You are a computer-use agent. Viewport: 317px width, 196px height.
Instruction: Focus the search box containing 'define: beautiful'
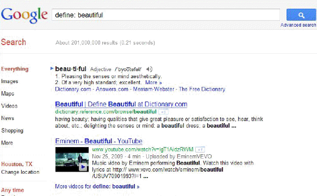click(166, 15)
